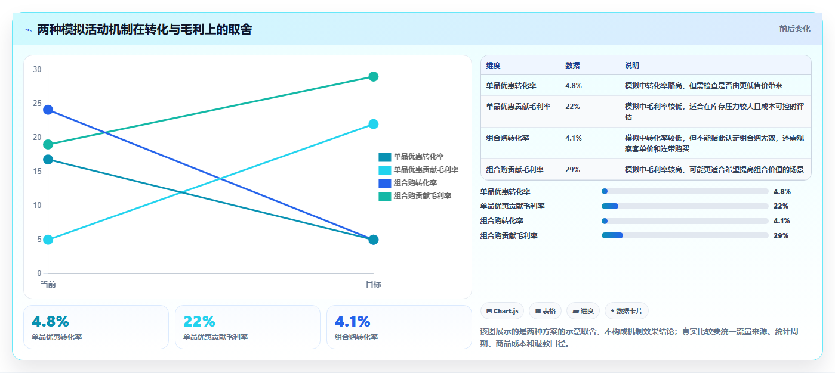835x373 pixels.
Task: Click the 数据 column header
Action: (x=572, y=66)
